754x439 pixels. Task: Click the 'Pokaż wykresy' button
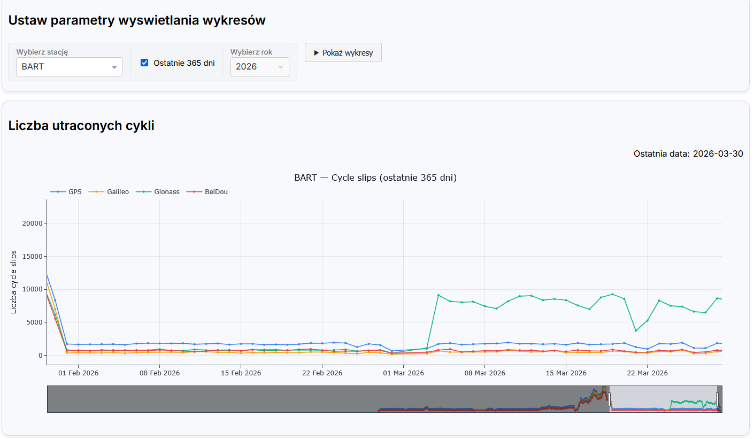click(343, 52)
